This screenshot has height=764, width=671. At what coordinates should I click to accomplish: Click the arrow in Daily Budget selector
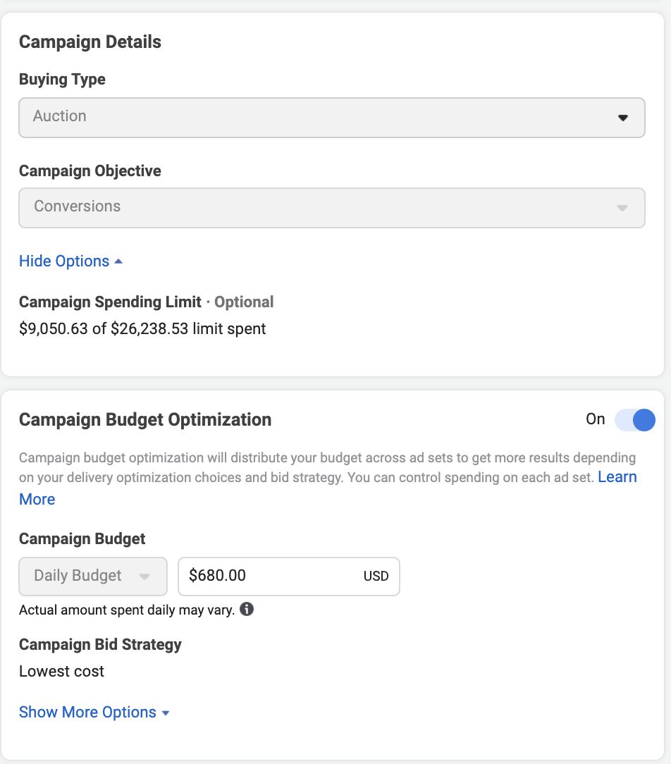(144, 577)
